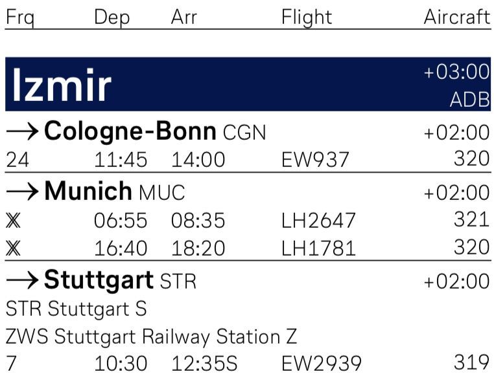Viewport: 494px width, 387px height.
Task: Click the ADB airport code
Action: [x=470, y=100]
